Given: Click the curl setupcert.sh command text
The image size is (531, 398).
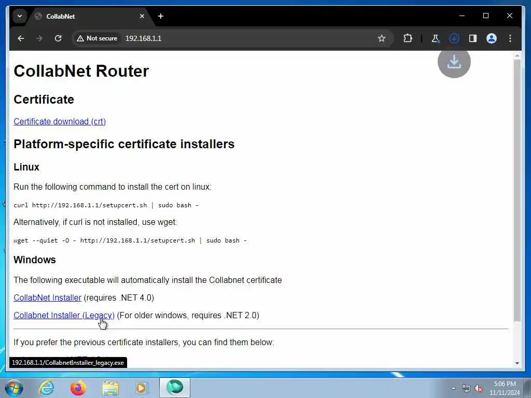Looking at the screenshot, I should pos(106,205).
